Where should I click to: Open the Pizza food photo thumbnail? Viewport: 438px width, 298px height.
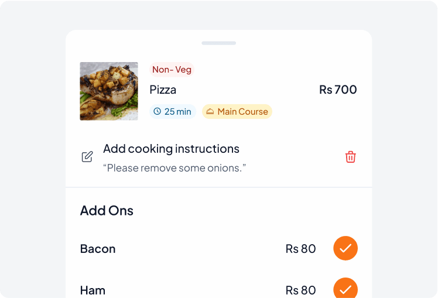coord(109,91)
